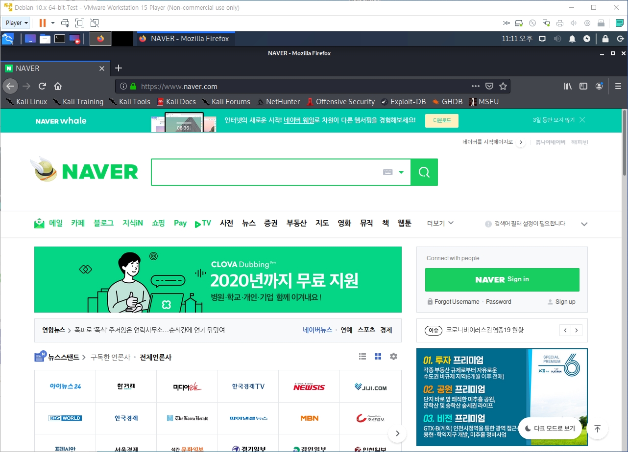This screenshot has height=452, width=628.
Task: Open Kali Linux bookmark
Action: [x=27, y=102]
